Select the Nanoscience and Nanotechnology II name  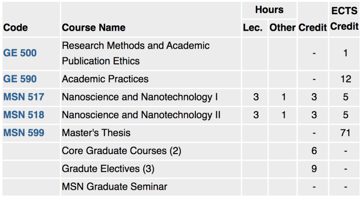click(141, 115)
